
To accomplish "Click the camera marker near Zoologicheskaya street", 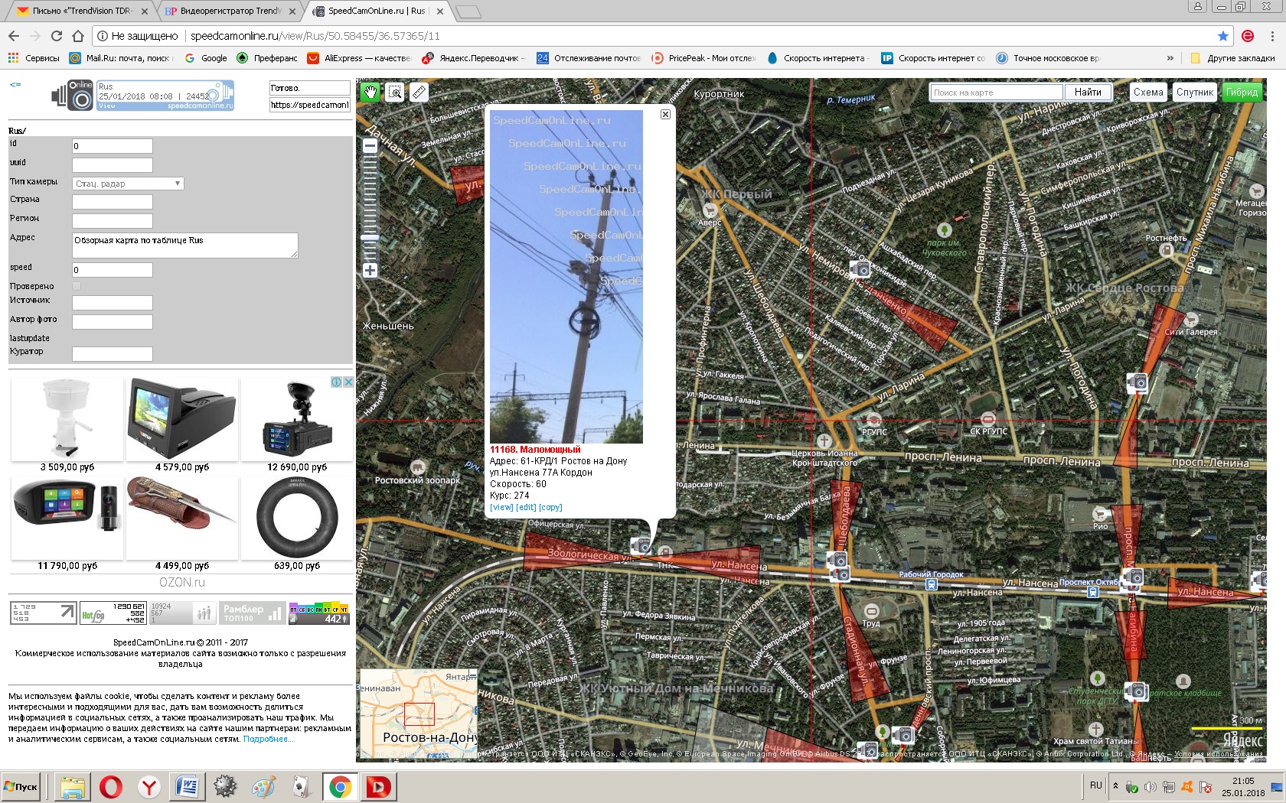I will pyautogui.click(x=640, y=545).
